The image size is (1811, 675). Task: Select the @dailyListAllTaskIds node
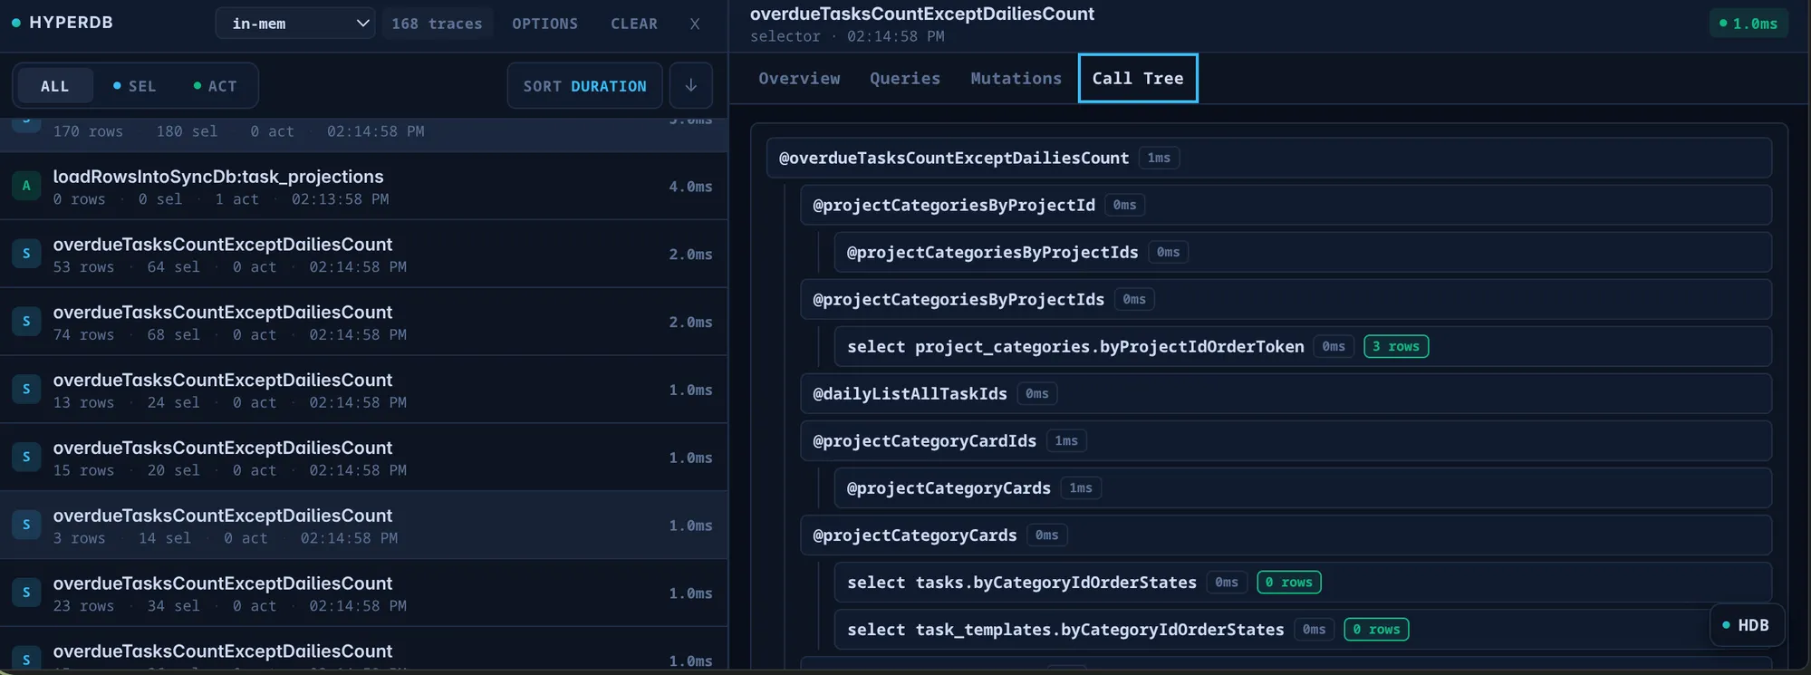coord(1286,393)
